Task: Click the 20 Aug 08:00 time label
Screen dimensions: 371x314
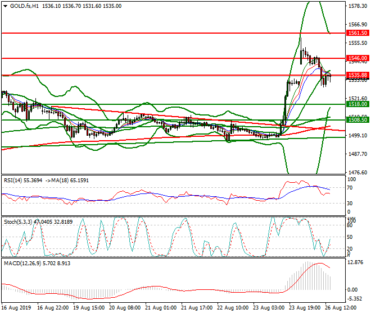Action: coord(125,308)
